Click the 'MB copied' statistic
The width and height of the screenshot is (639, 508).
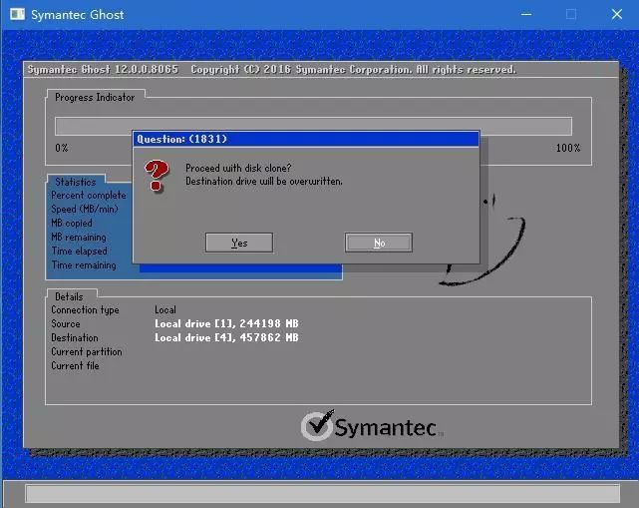coord(72,224)
